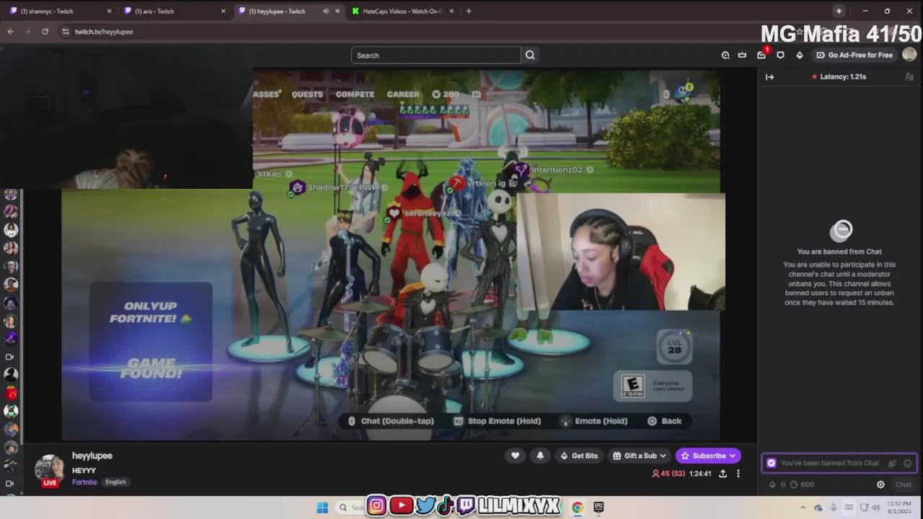This screenshot has height=519, width=923.
Task: Follow the channel with heart icon
Action: pos(515,456)
